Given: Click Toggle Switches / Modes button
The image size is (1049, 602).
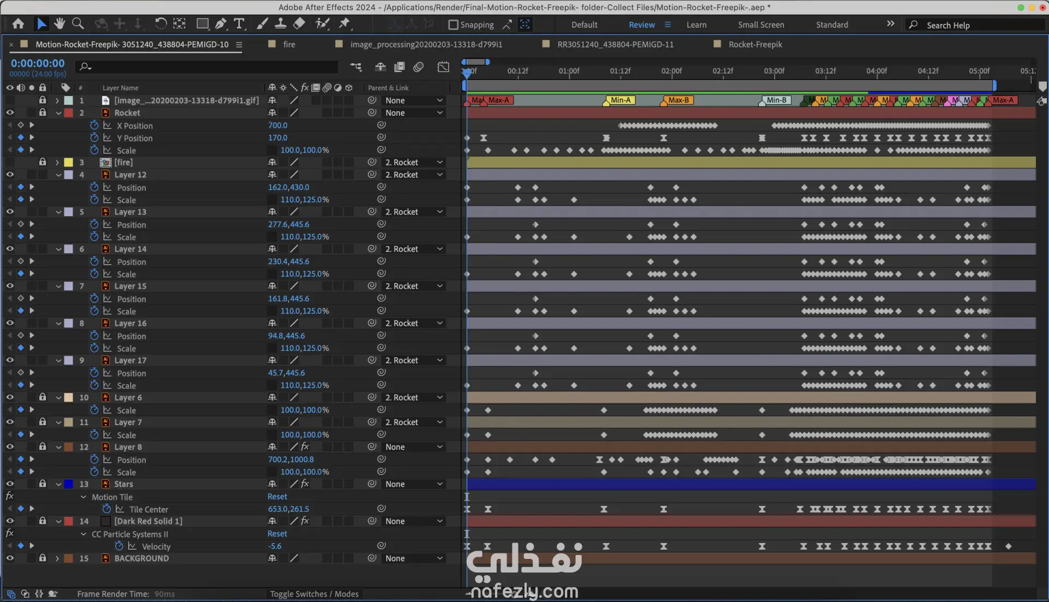Looking at the screenshot, I should coord(314,594).
